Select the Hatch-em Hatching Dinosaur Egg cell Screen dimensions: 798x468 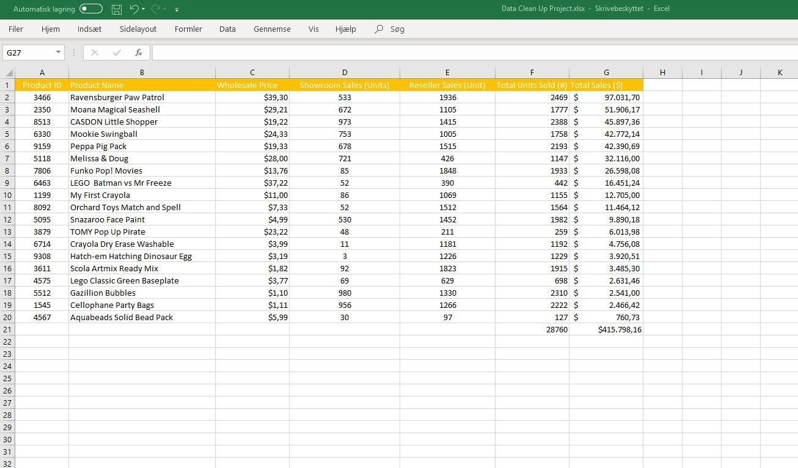tap(142, 256)
